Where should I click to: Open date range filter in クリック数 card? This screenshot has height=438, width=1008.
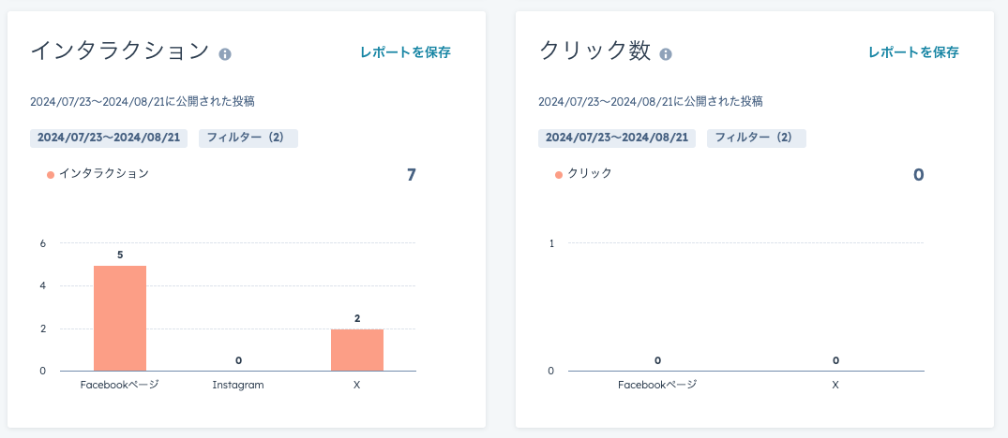617,138
